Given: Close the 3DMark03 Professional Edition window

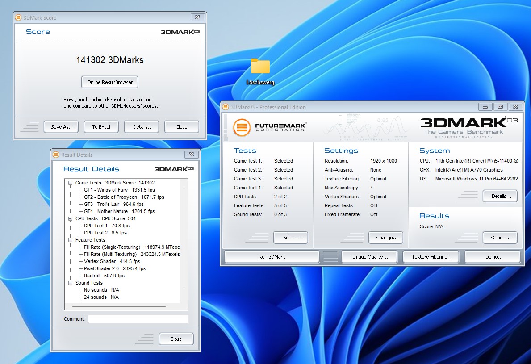Looking at the screenshot, I should [515, 107].
